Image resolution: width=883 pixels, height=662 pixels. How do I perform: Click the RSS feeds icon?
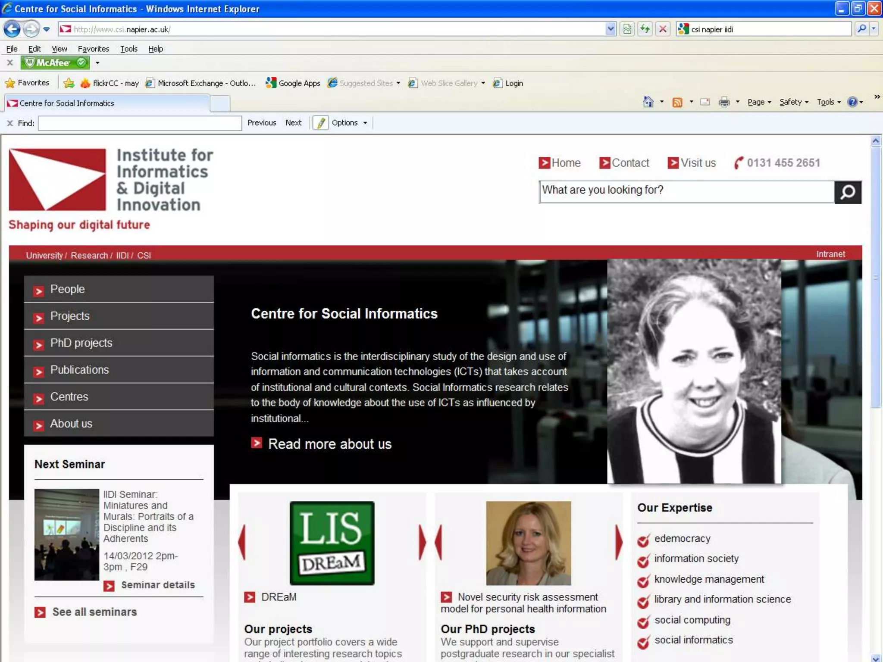click(677, 102)
